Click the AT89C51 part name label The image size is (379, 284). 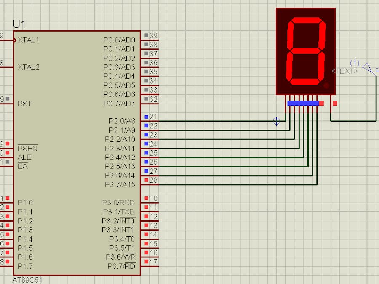(x=27, y=279)
